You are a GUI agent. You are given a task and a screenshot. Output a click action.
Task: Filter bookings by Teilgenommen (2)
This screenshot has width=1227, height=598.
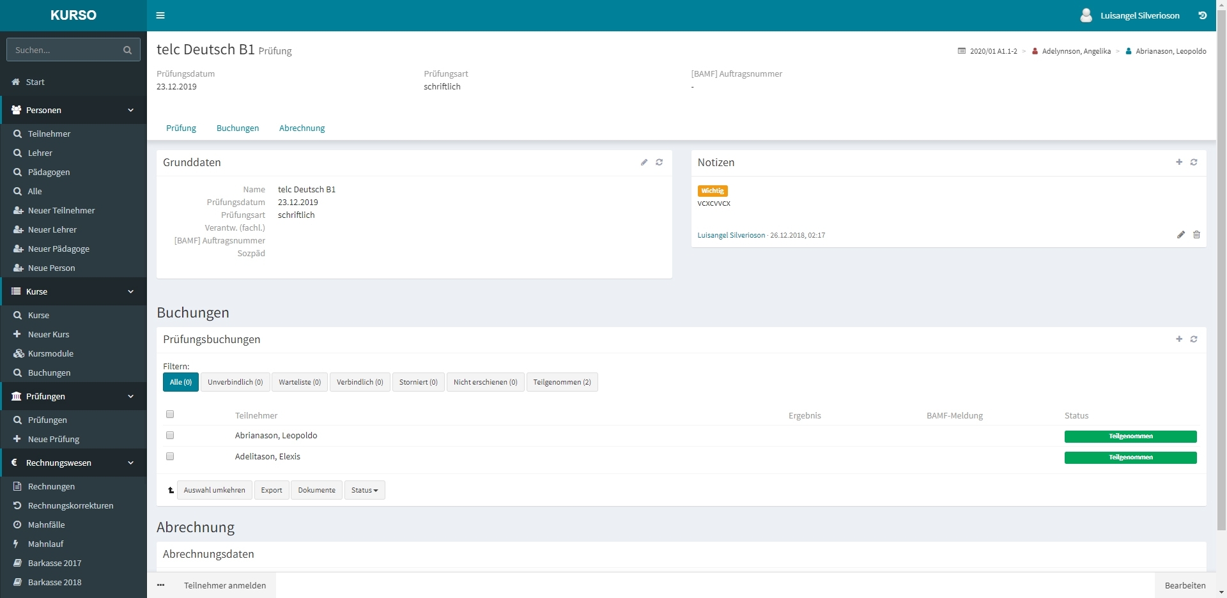pos(562,382)
